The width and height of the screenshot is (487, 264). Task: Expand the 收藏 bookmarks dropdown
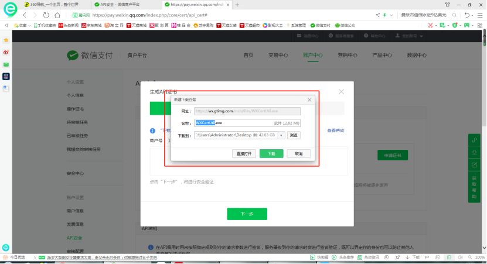(x=29, y=25)
